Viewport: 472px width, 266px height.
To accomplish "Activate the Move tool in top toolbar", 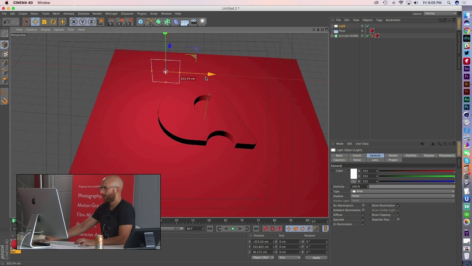I will (35, 22).
